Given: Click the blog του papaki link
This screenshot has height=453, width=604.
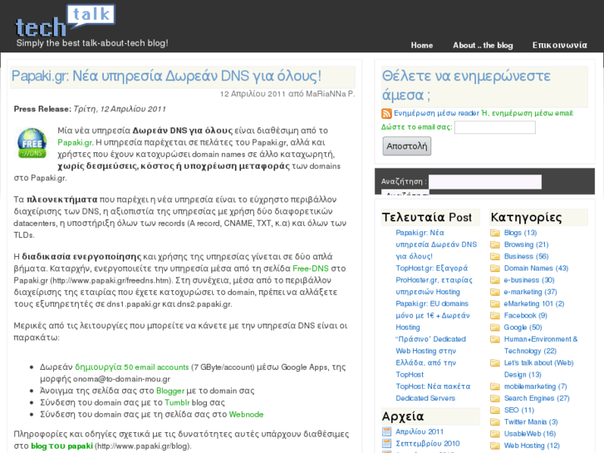Looking at the screenshot, I should click(61, 446).
